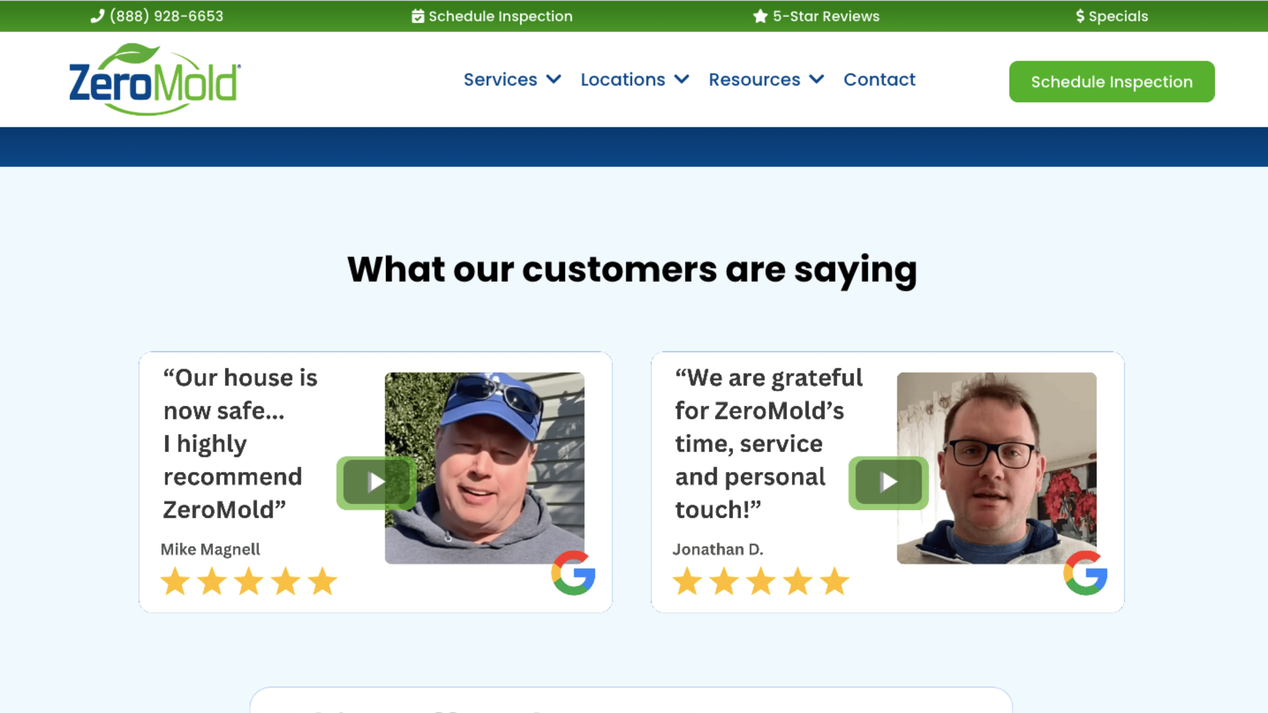
Task: Play Mike Magnell's video testimonial
Action: click(x=376, y=483)
